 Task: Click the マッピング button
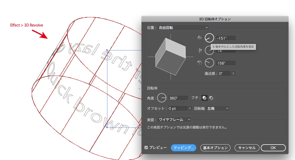pyautogui.click(x=184, y=148)
